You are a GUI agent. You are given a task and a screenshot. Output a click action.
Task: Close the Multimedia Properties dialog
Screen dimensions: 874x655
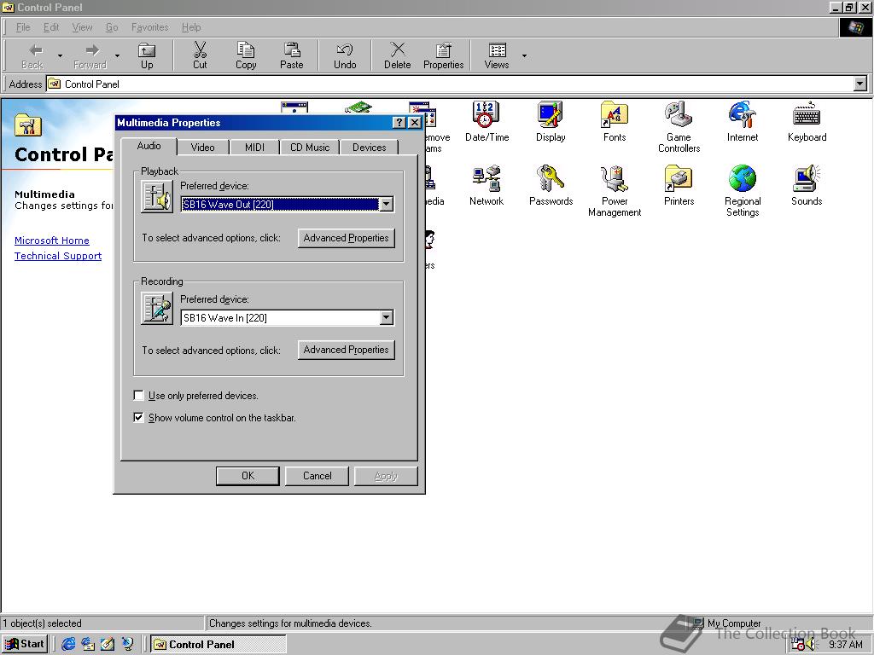coord(415,123)
